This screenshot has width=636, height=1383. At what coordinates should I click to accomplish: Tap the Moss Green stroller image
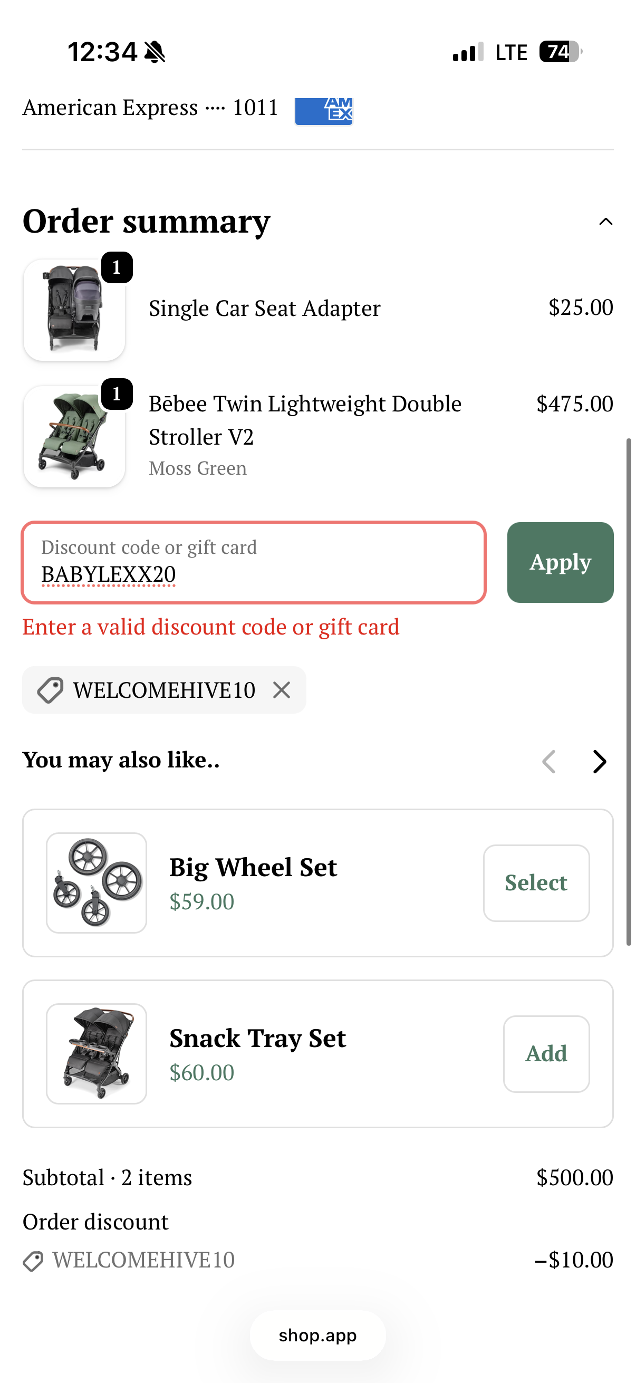(74, 437)
